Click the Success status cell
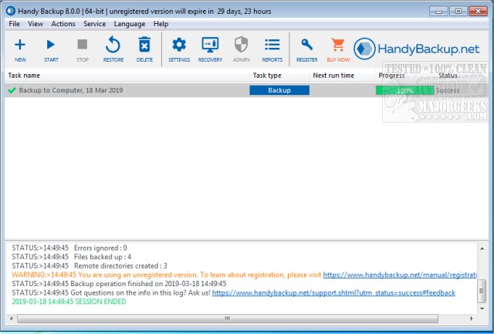494x334 pixels. (448, 90)
